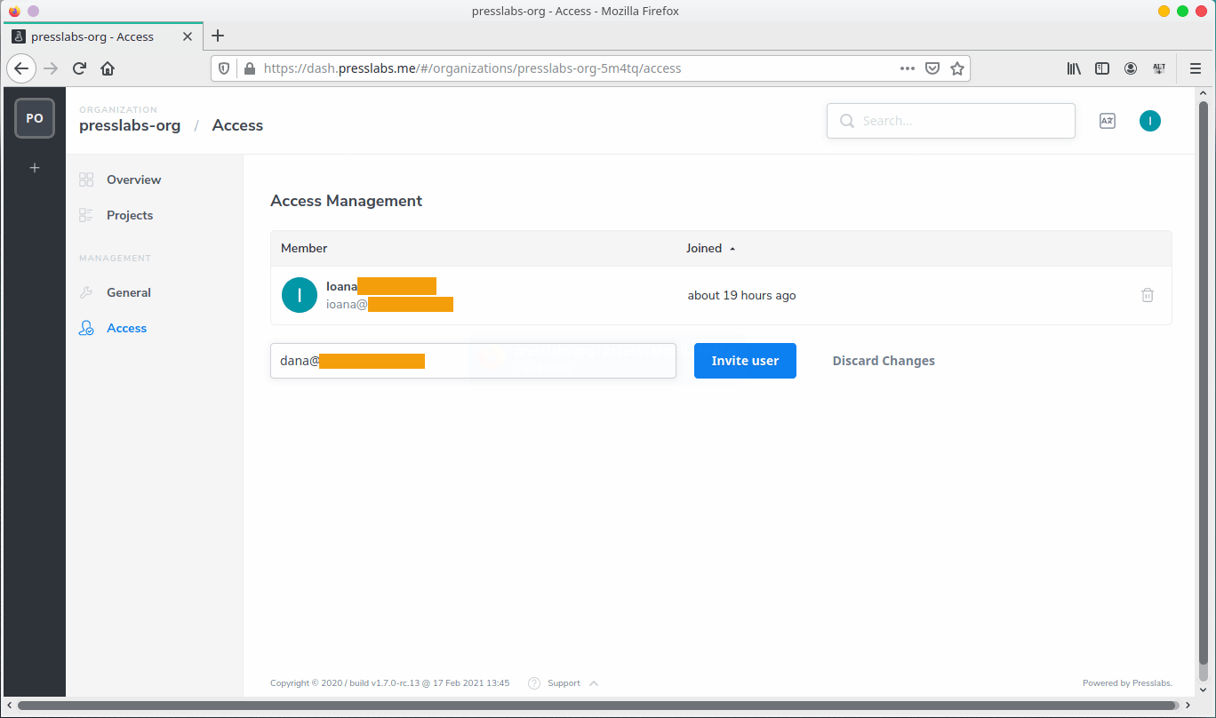This screenshot has height=718, width=1216.
Task: Go back with Firefox back button
Action: (21, 68)
